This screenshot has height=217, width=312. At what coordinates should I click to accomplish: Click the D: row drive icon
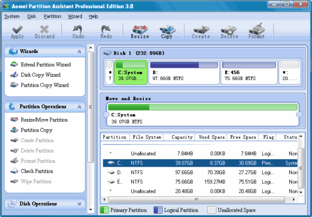111,172
